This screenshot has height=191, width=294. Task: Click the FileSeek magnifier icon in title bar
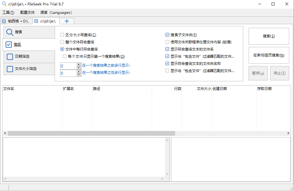click(4, 4)
